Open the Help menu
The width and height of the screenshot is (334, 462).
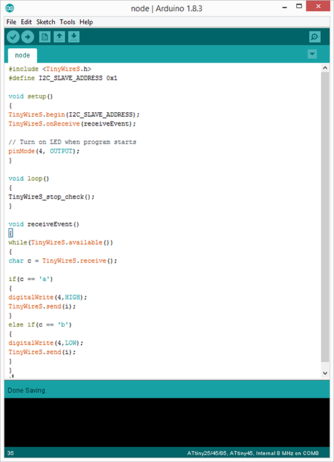pos(86,22)
